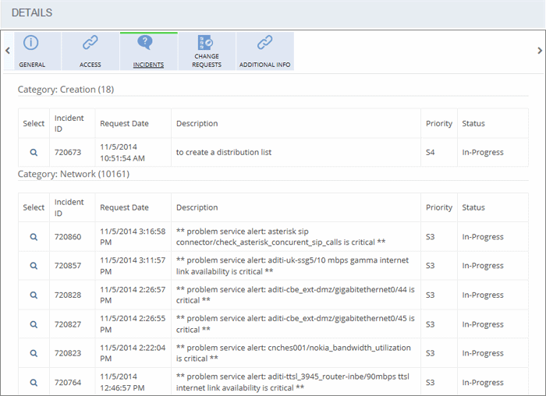Click the 'to create a distribution list' description
Screen dimensions: 546x396
pyautogui.click(x=223, y=153)
